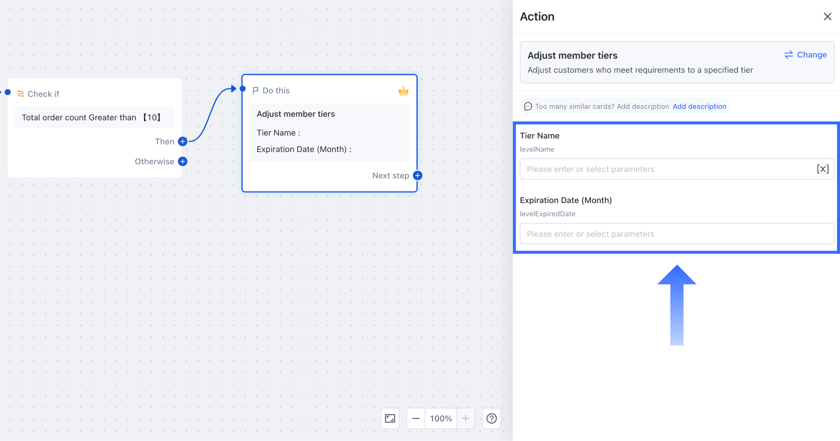Click the Next step plus icon

(417, 175)
